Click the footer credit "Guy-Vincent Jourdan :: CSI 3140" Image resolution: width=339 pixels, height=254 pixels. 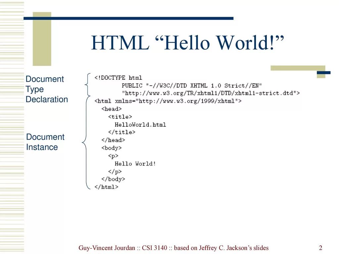123,248
